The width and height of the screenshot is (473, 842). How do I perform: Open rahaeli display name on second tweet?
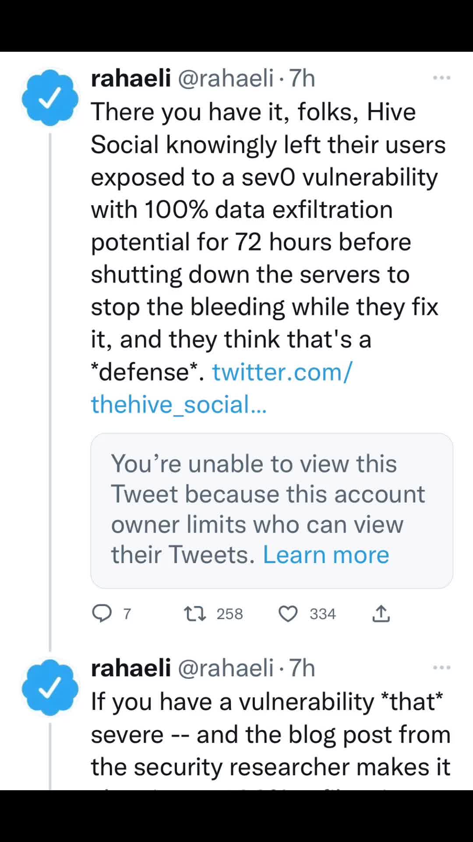(x=131, y=668)
